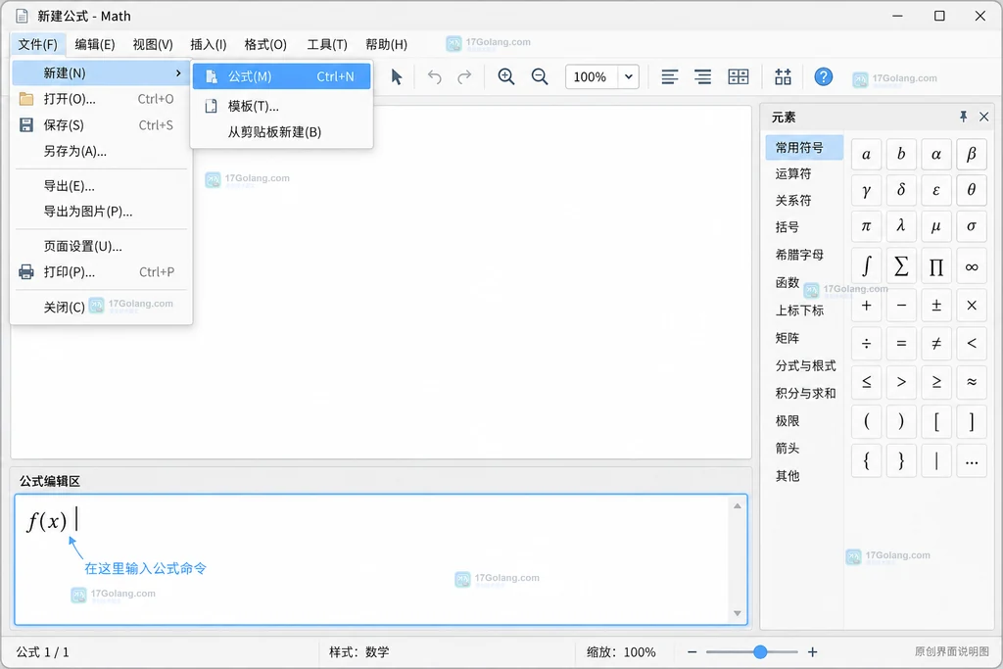The width and height of the screenshot is (1003, 669).
Task: Align formula right using toolbar icon
Action: click(703, 77)
